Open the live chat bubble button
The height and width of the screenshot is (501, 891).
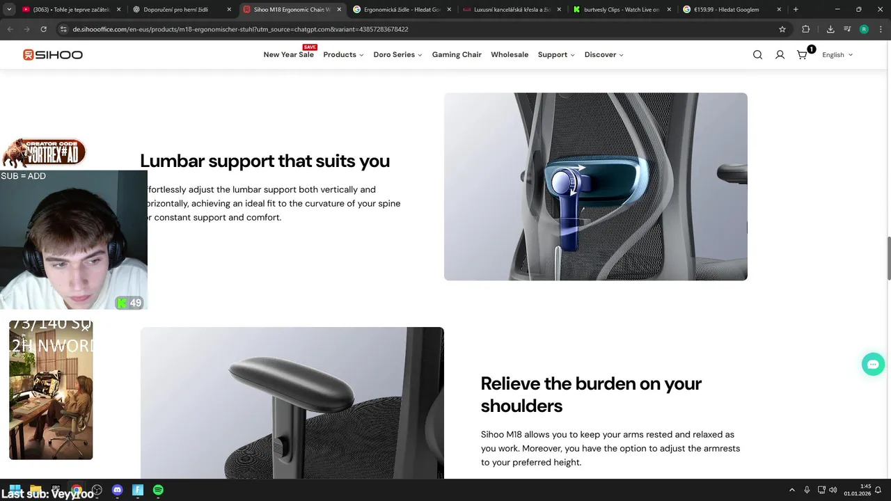pos(873,364)
